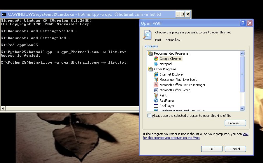Select the Microsoft Office Word label
Image resolution: width=263 pixels, height=163 pixels.
(175, 90)
